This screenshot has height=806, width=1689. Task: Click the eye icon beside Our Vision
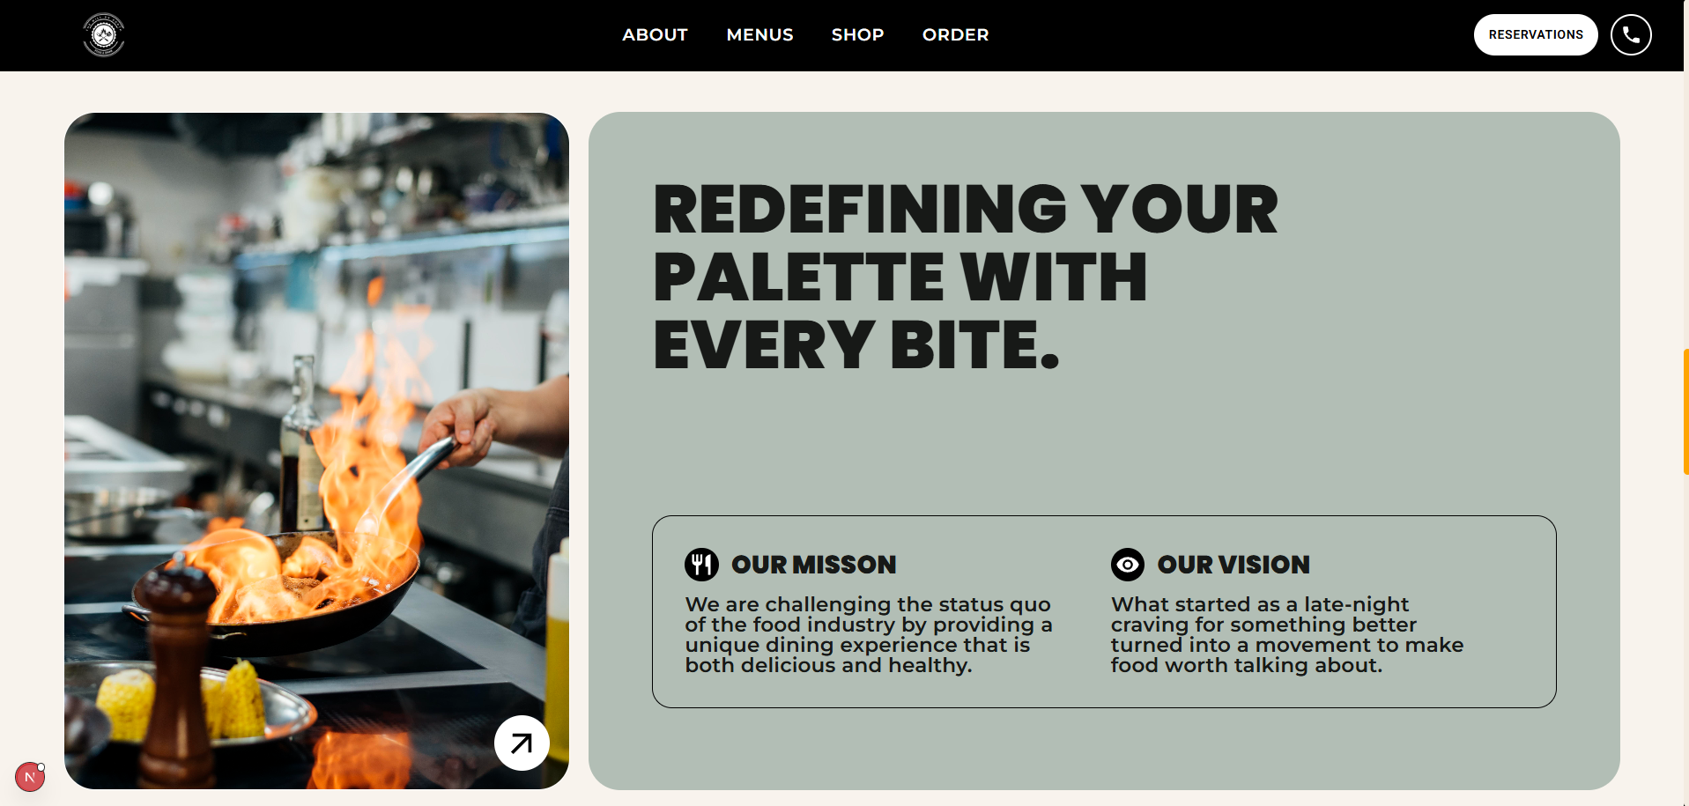pyautogui.click(x=1127, y=564)
